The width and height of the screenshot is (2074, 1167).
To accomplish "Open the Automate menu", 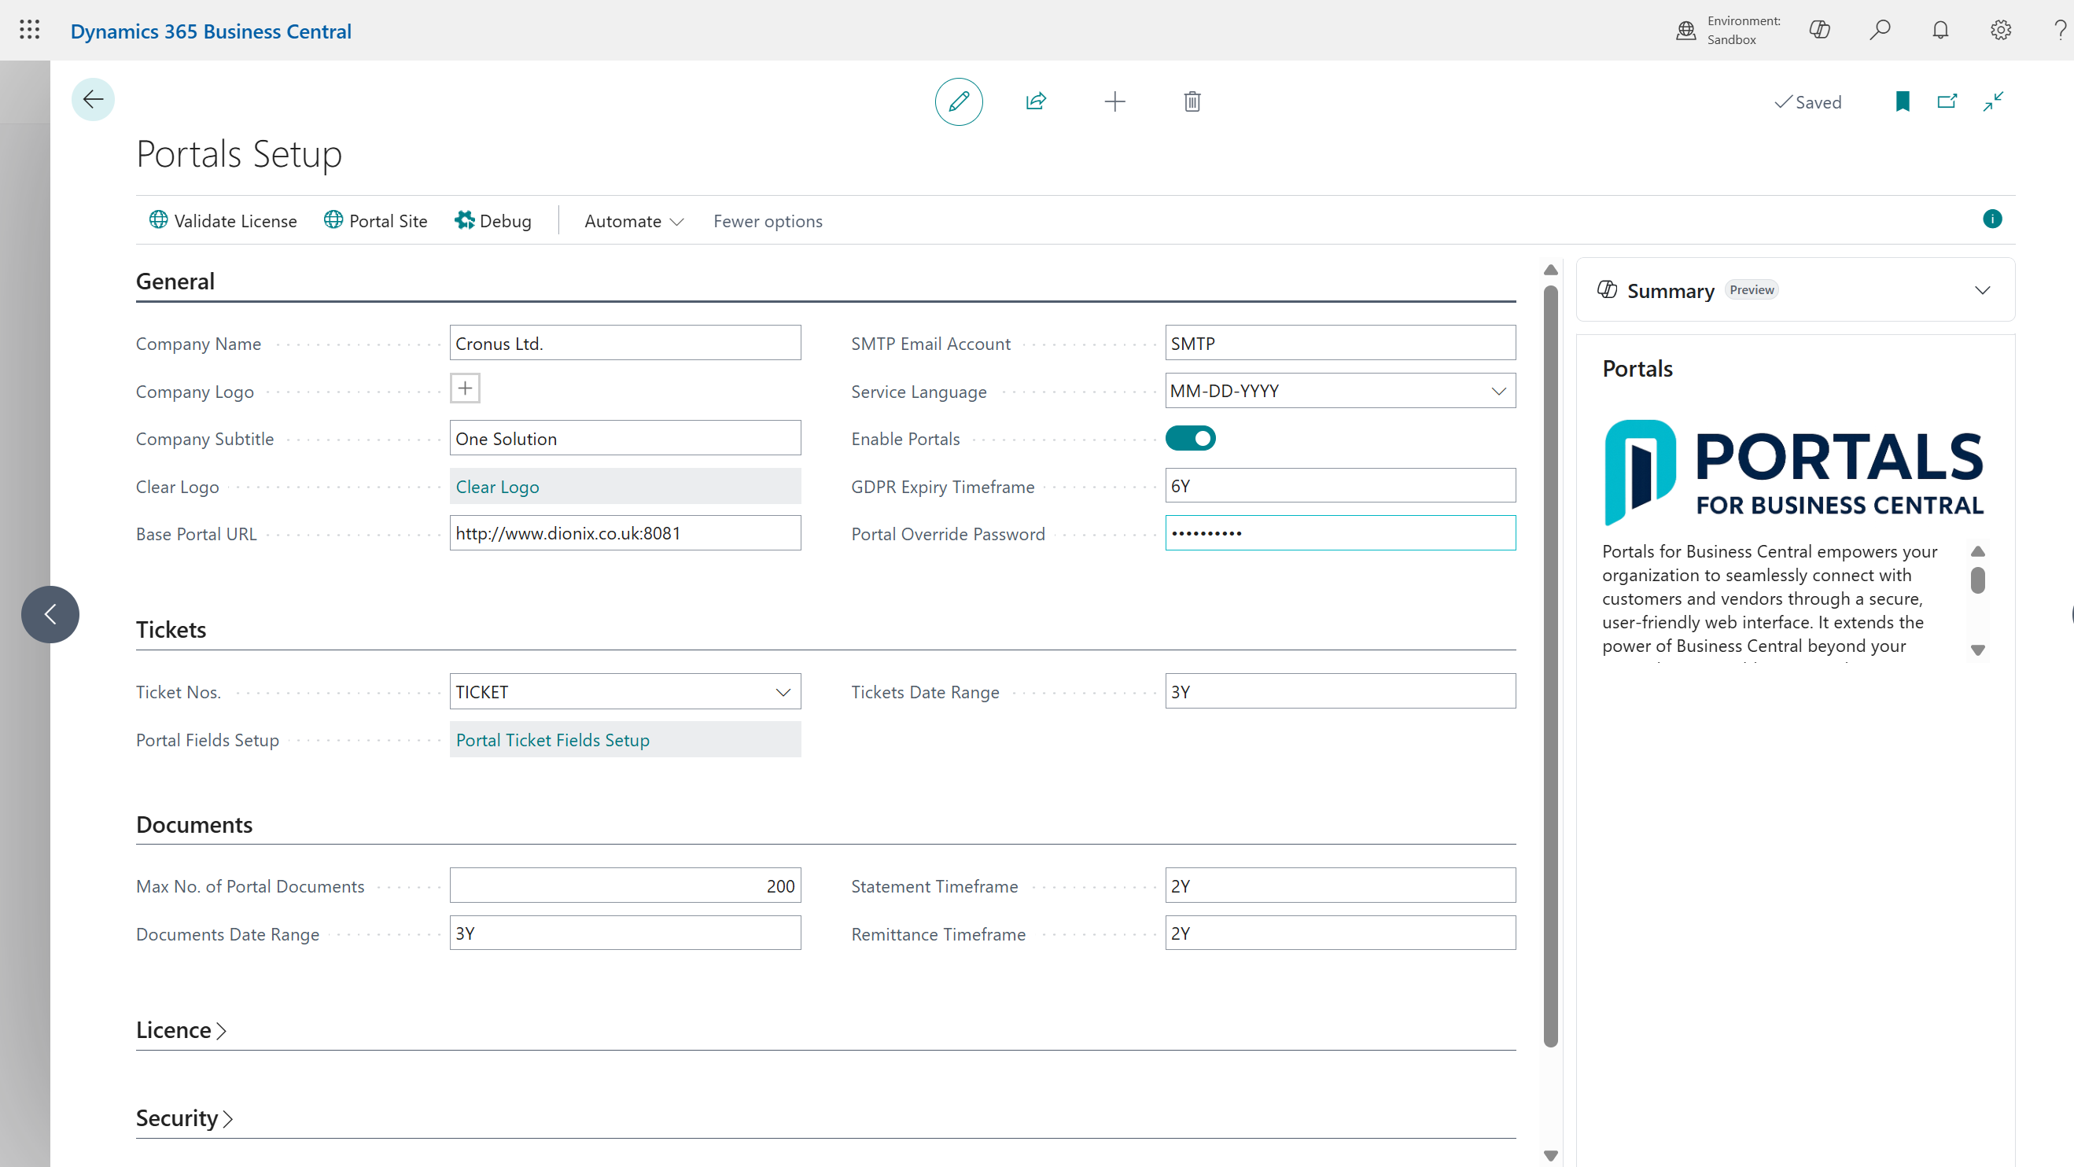I will click(634, 221).
